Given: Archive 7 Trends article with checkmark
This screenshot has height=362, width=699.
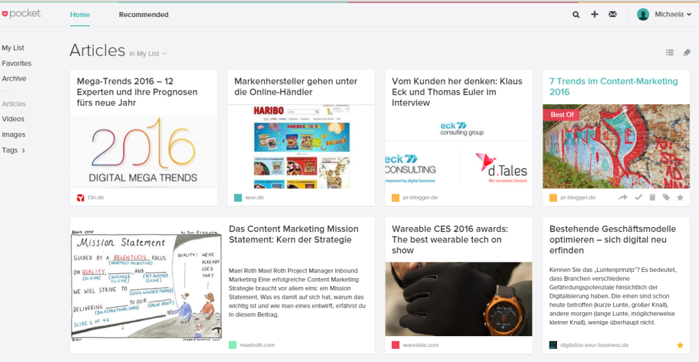Looking at the screenshot, I should pos(638,197).
